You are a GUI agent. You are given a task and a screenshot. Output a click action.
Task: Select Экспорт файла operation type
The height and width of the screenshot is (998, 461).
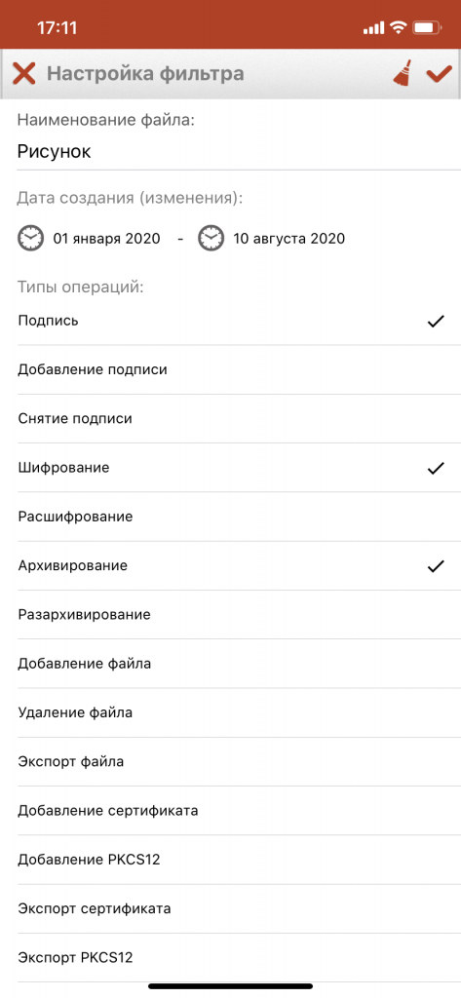tap(230, 762)
